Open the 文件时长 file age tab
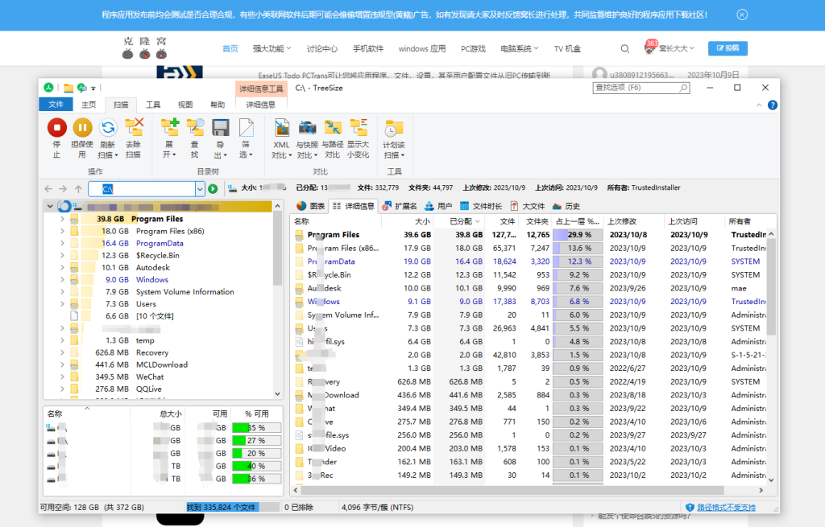The height and width of the screenshot is (527, 825). [x=480, y=206]
